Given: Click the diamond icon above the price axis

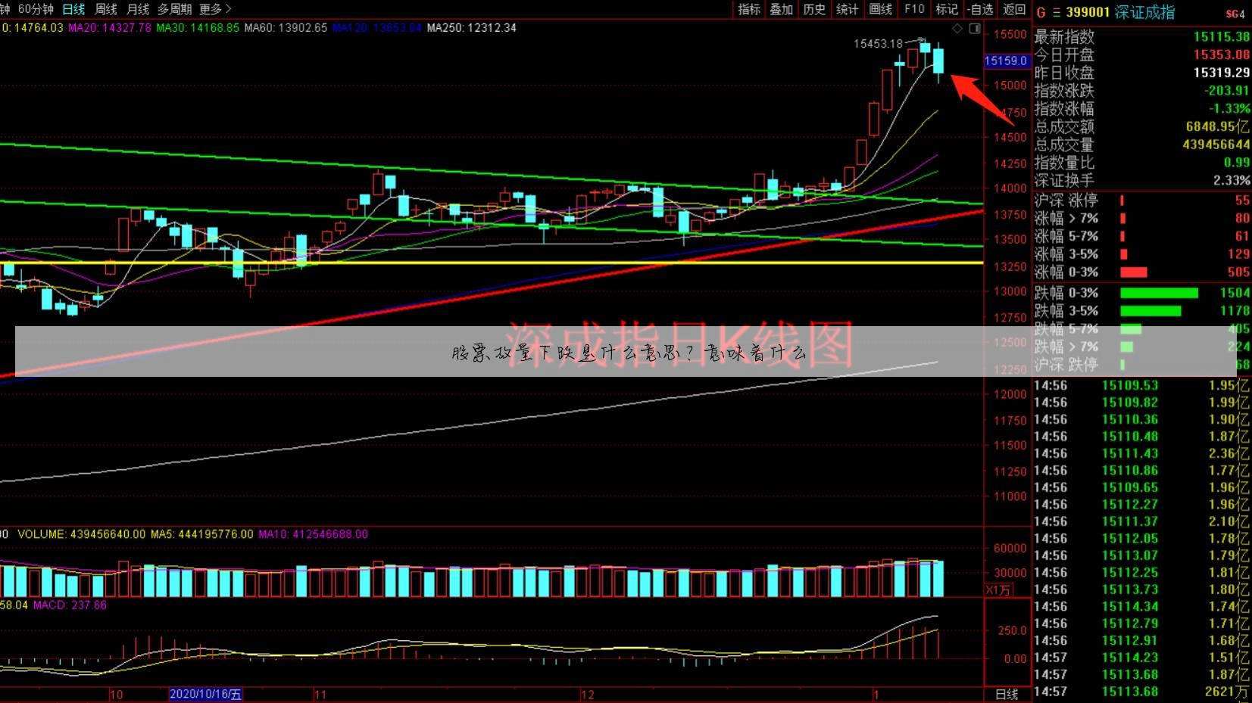Looking at the screenshot, I should pyautogui.click(x=957, y=29).
